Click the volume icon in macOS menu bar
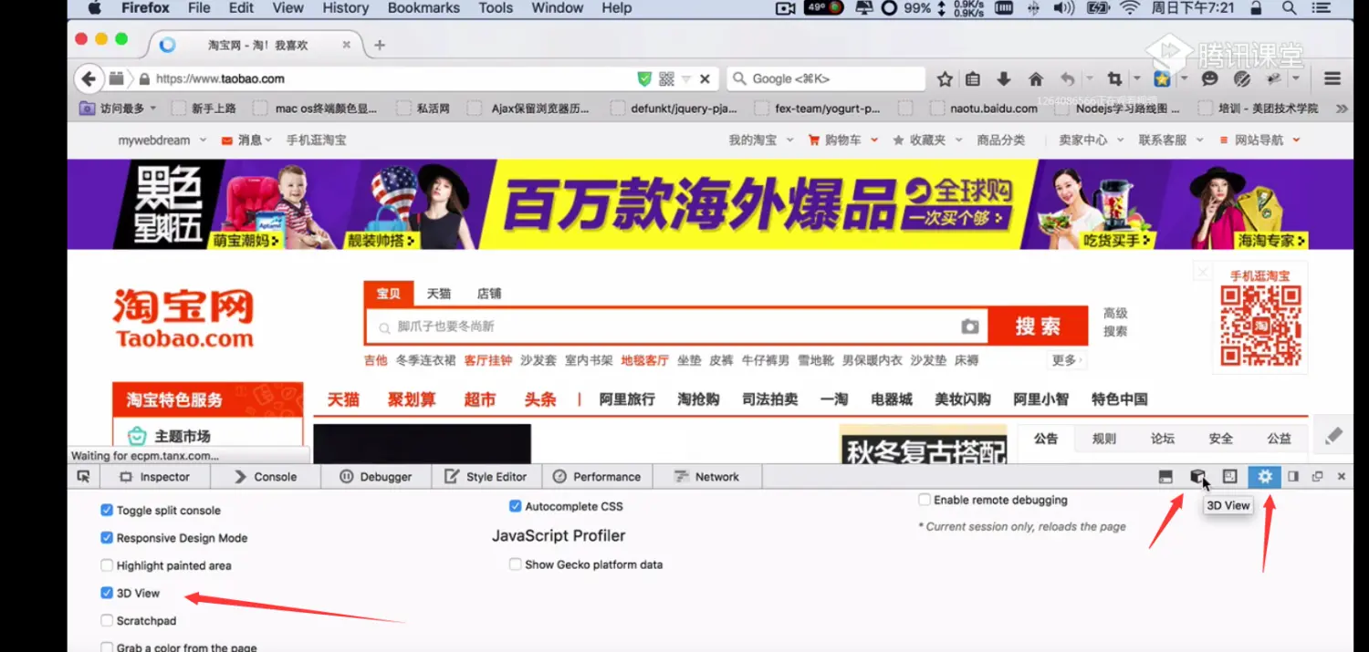This screenshot has width=1369, height=652. pos(1063,8)
